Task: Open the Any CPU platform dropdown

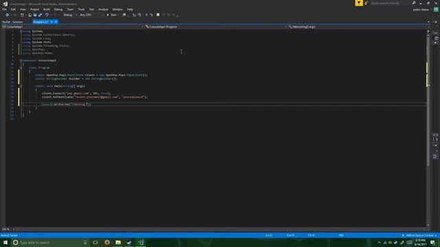Action: (91, 15)
